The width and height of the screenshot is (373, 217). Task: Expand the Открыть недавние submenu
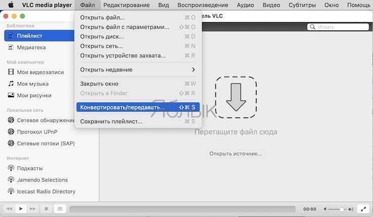138,70
